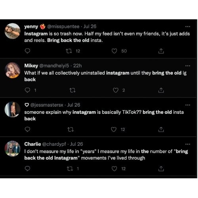Retweet yenny's tweet with 12 retweets

click(69, 51)
